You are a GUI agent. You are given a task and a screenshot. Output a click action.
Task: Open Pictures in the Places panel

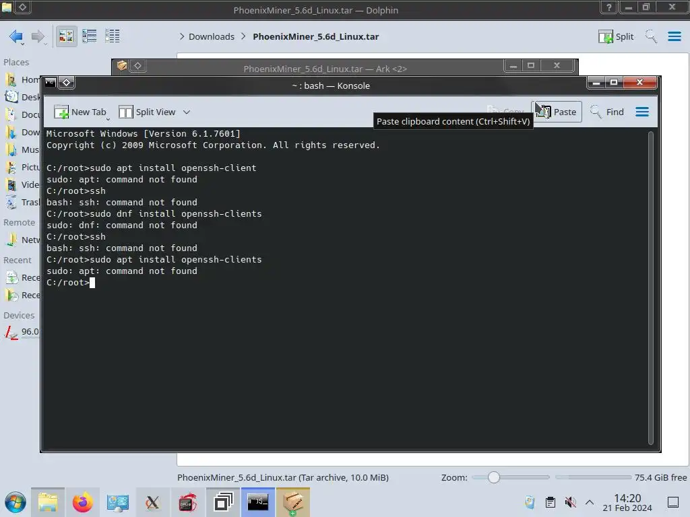coord(22,167)
